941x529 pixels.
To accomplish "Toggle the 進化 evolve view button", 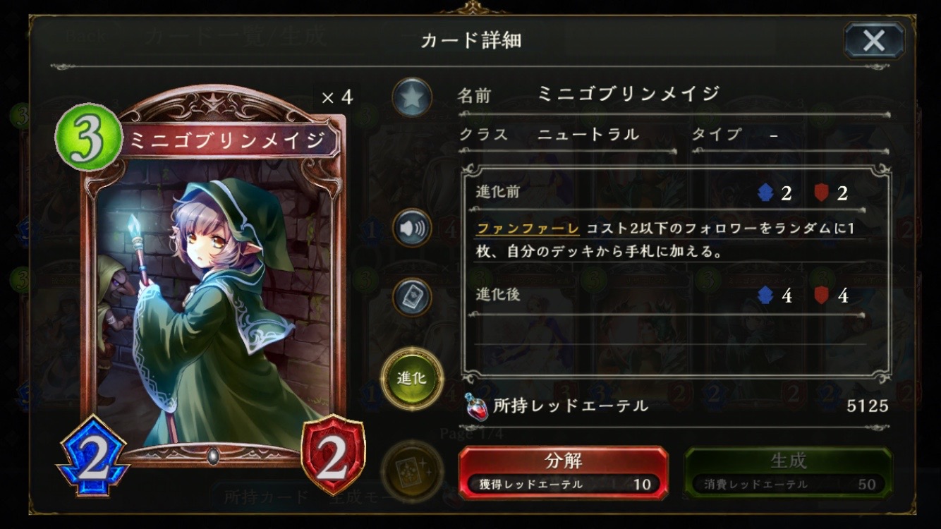I will tap(412, 378).
